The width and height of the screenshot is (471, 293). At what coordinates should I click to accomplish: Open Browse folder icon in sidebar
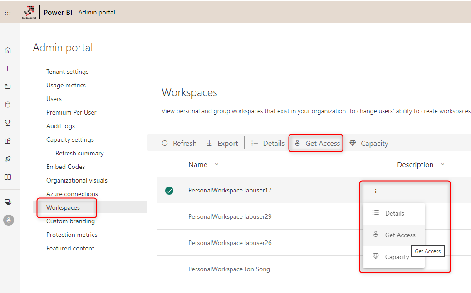click(8, 86)
